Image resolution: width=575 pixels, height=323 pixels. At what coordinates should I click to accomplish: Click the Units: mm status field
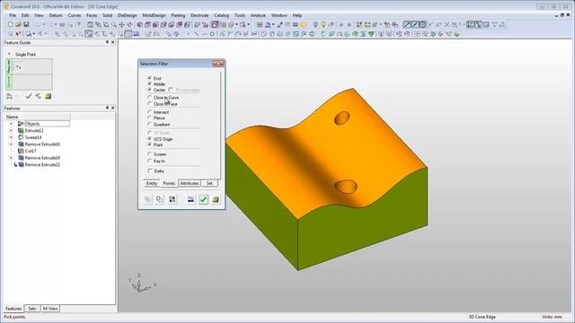pyautogui.click(x=552, y=317)
